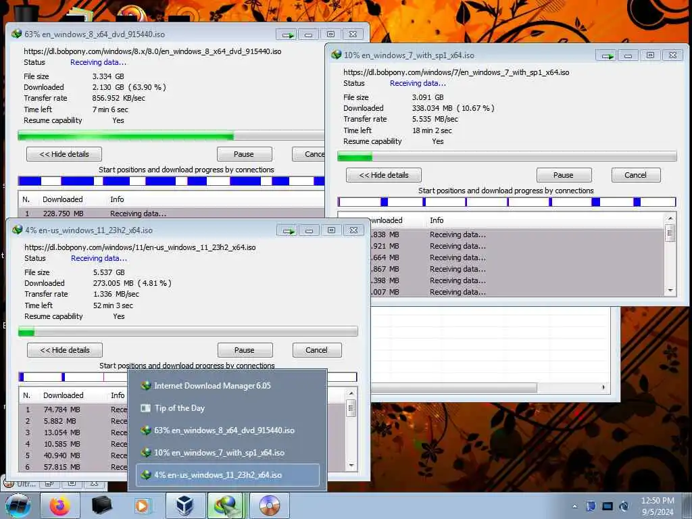Hide details in Windows 8 download window

(x=64, y=154)
